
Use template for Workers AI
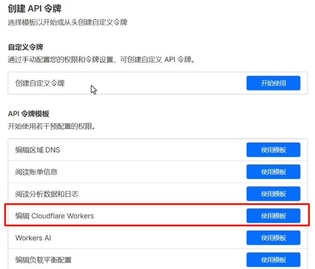273,238
